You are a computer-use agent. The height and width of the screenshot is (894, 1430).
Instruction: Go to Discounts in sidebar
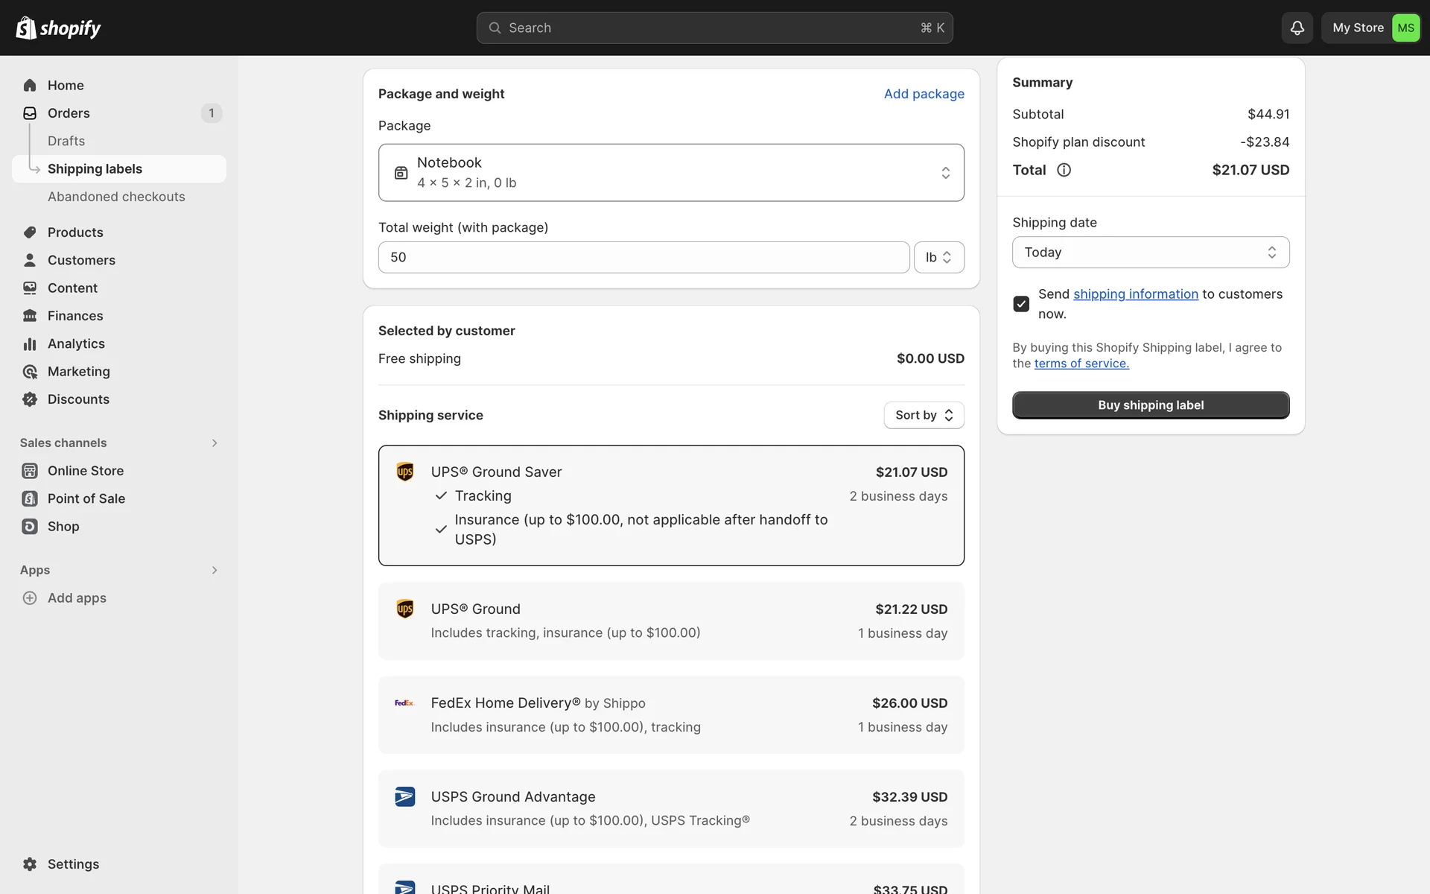coord(78,399)
